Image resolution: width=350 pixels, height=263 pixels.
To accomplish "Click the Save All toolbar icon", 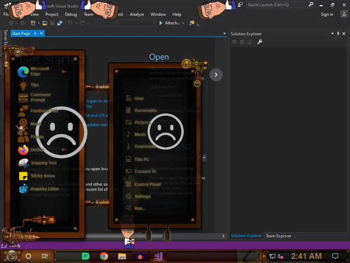I will (x=60, y=23).
